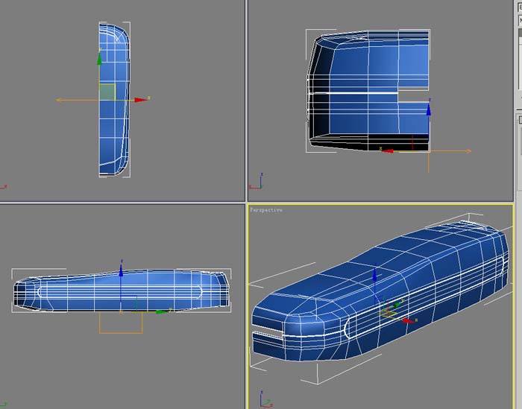Select red X-axis arrow in top-left viewport
Image resolution: width=522 pixels, height=409 pixels.
[141, 100]
